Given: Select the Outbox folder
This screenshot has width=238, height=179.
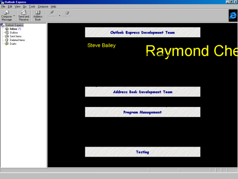Looking at the screenshot, I should 14,32.
